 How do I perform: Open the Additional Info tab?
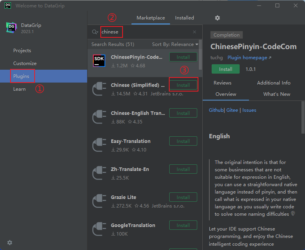[274, 83]
